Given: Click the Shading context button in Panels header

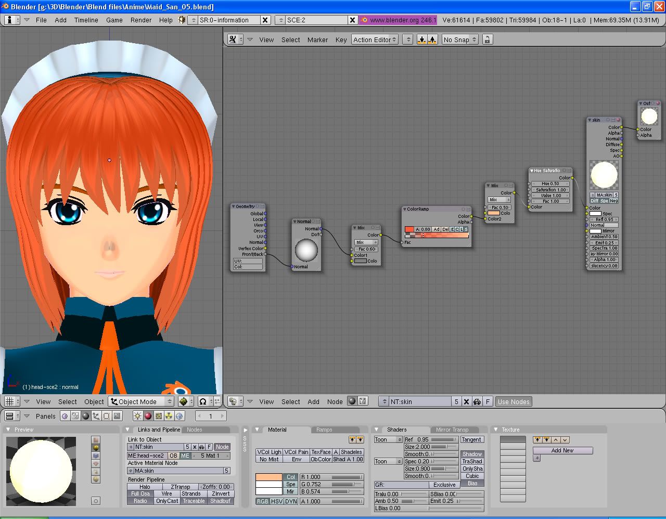Looking at the screenshot, I should pyautogui.click(x=86, y=416).
